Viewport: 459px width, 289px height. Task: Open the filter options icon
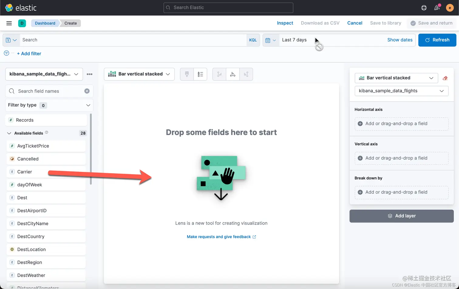6,53
